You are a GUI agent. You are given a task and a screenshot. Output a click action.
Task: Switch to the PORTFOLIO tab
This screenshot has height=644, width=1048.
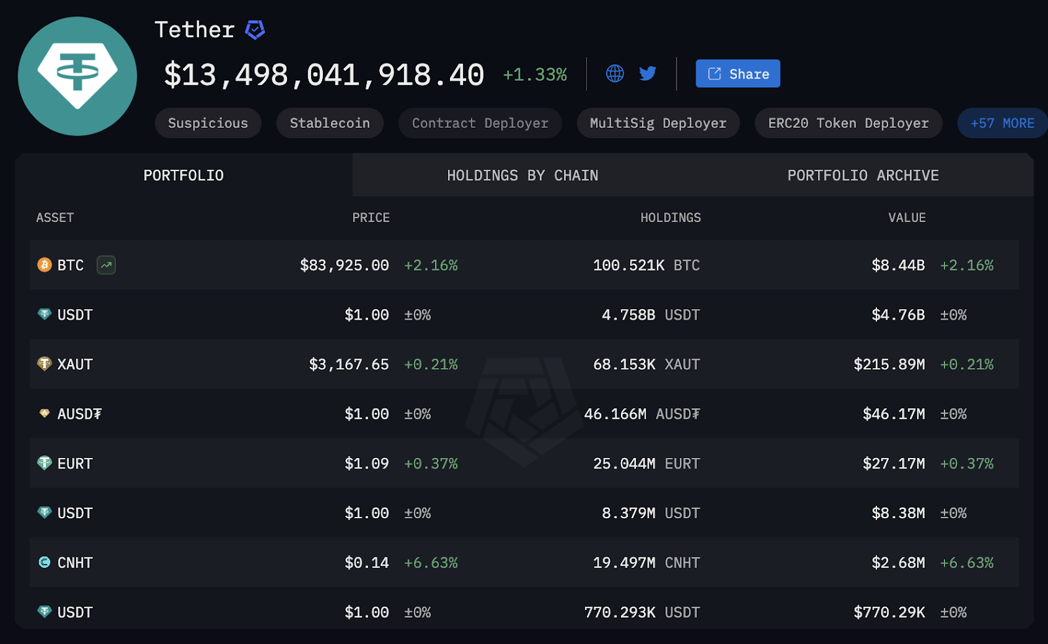pyautogui.click(x=183, y=175)
